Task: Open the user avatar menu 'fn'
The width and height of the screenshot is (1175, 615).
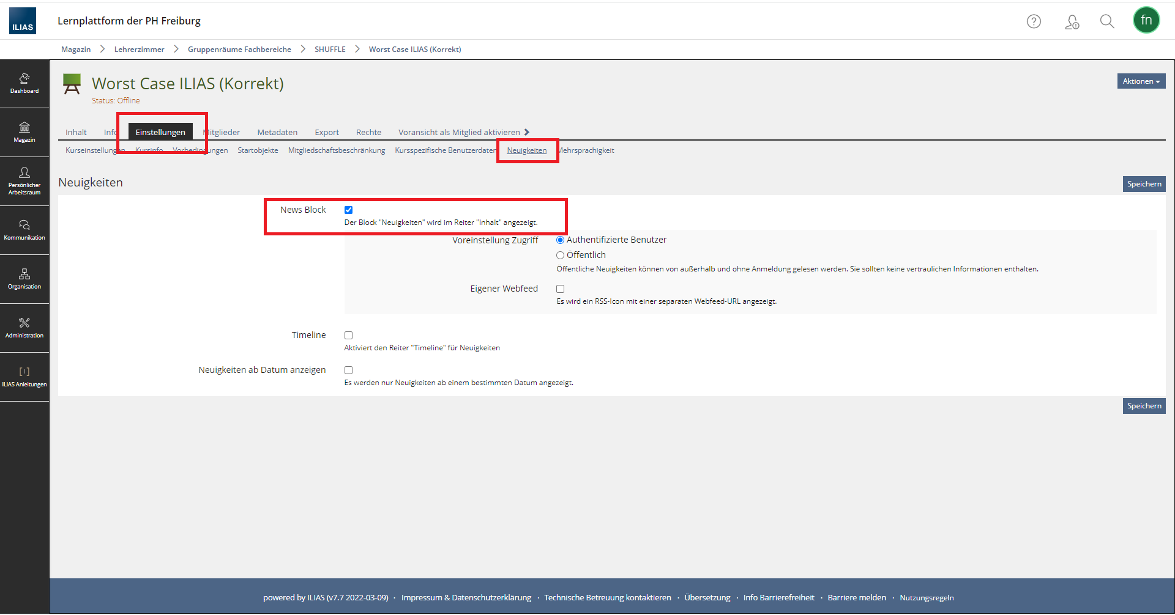Action: click(x=1146, y=20)
